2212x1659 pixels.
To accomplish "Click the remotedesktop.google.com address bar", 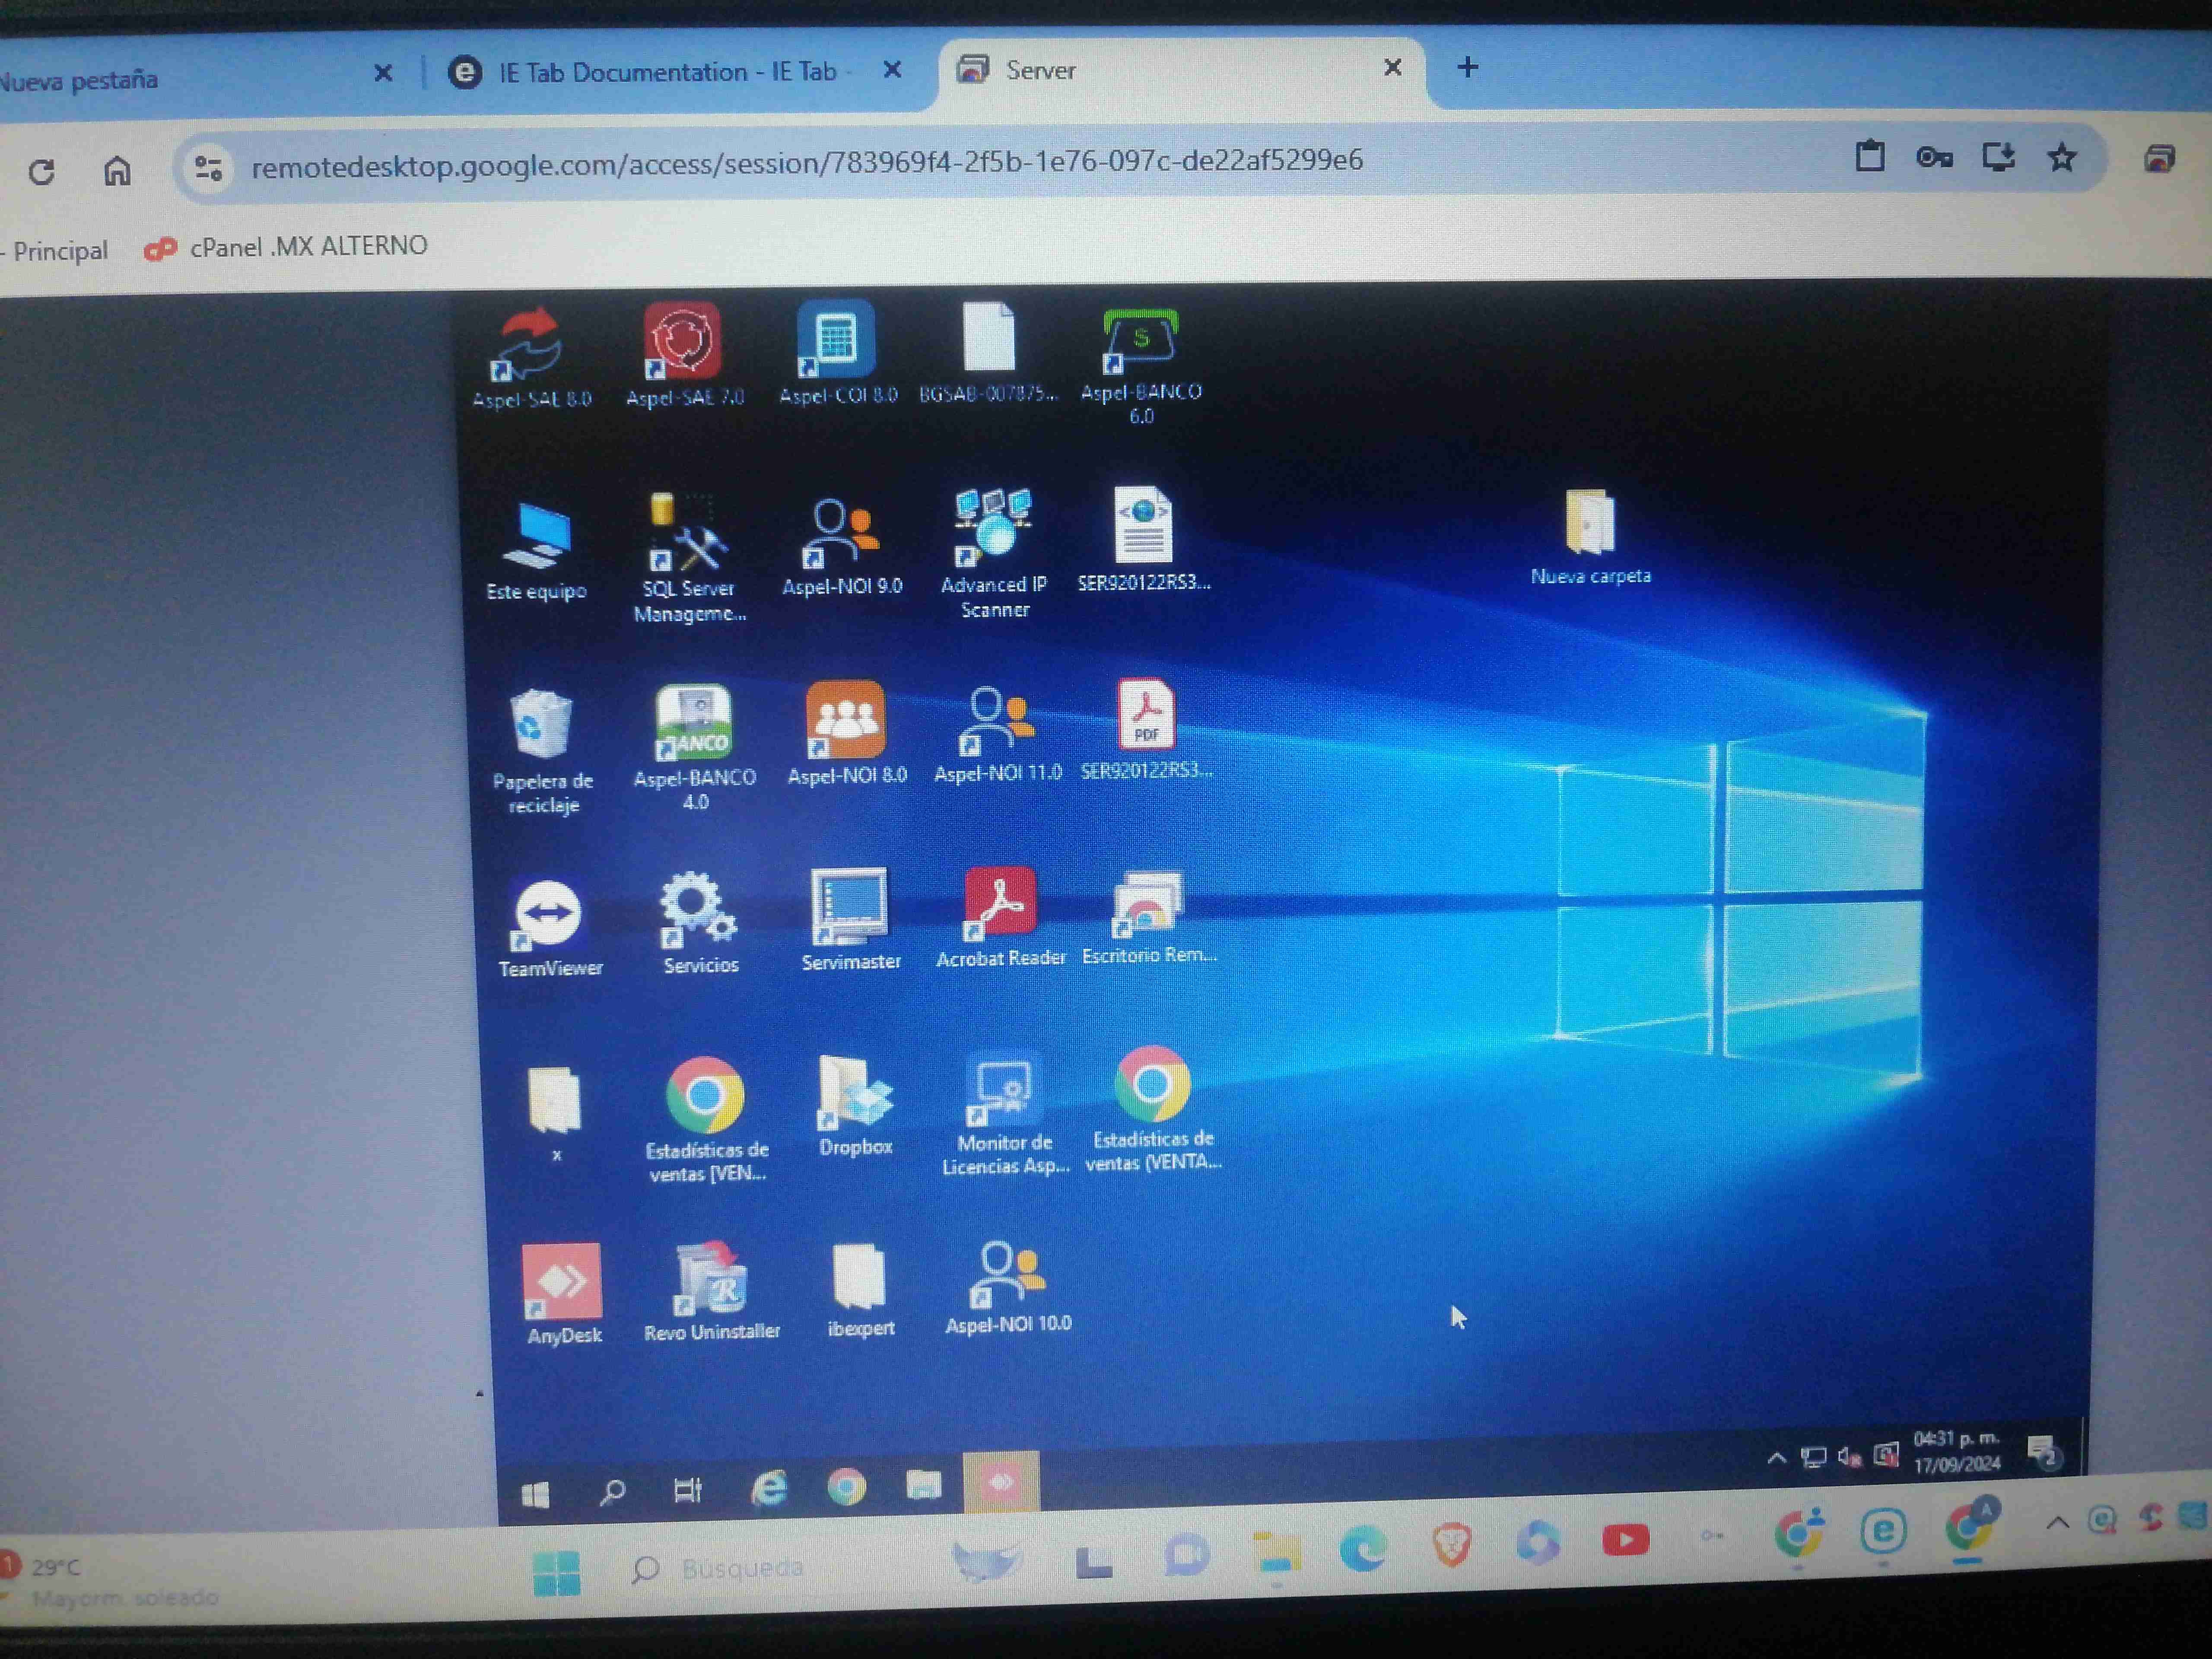I will pyautogui.click(x=807, y=162).
